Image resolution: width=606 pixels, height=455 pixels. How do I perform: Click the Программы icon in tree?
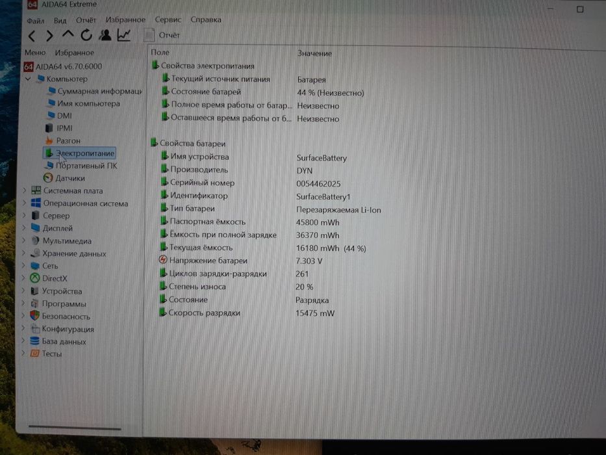35,304
